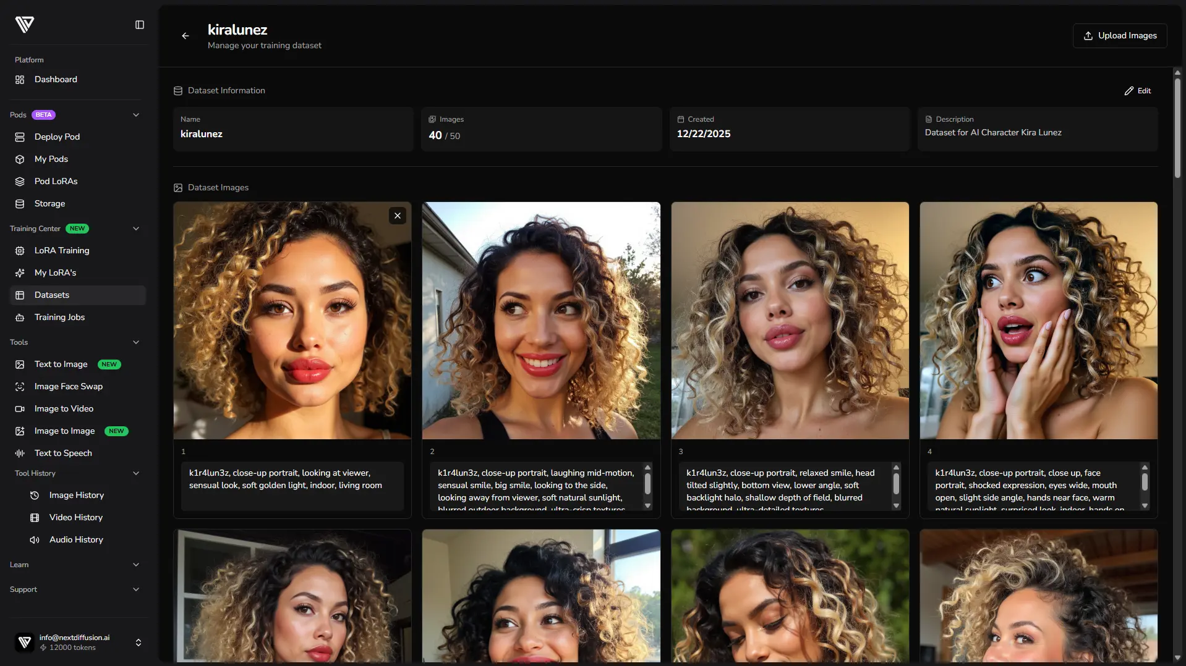
Task: Click the Image Face Swap icon
Action: pos(20,387)
